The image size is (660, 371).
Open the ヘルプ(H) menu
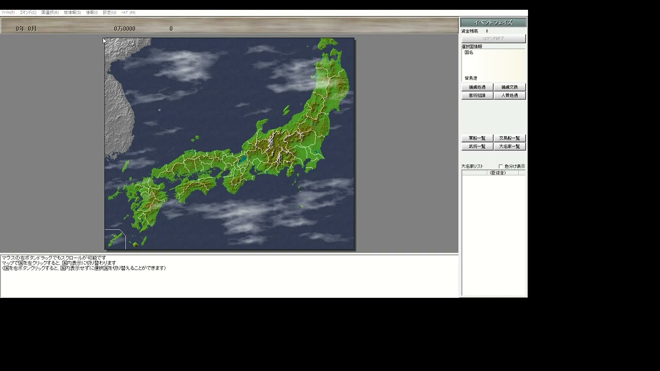click(128, 12)
